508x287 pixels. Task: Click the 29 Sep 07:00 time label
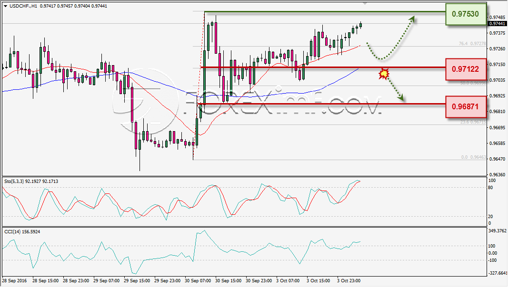click(106, 280)
